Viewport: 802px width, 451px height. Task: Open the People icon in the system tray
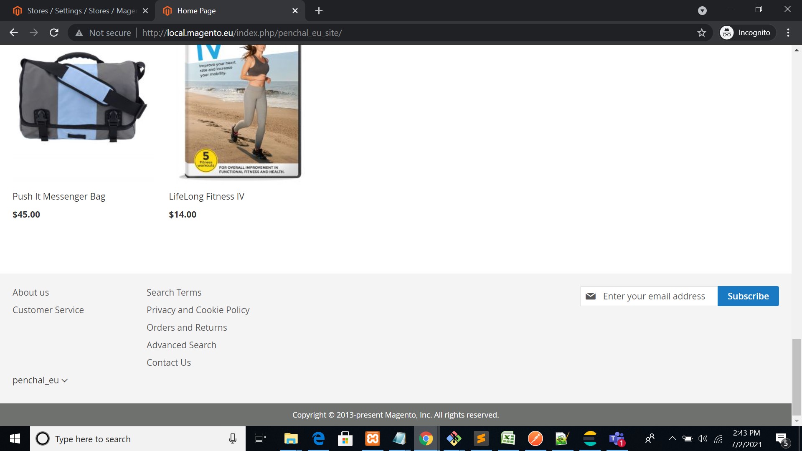pos(650,438)
